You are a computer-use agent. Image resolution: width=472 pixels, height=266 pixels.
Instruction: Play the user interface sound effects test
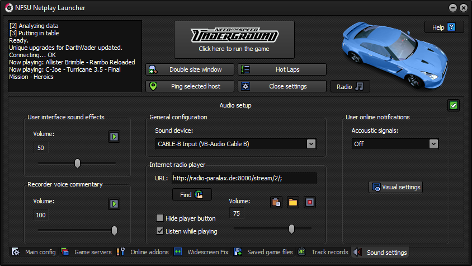[x=114, y=137]
